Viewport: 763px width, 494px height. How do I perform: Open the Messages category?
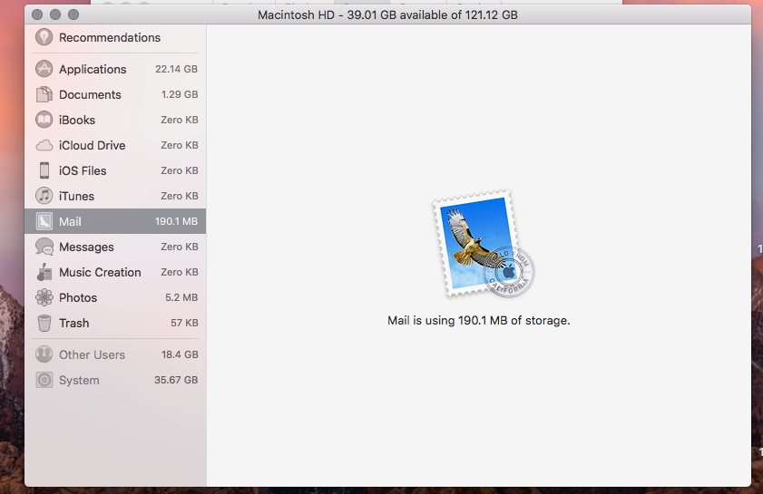pyautogui.click(x=115, y=247)
